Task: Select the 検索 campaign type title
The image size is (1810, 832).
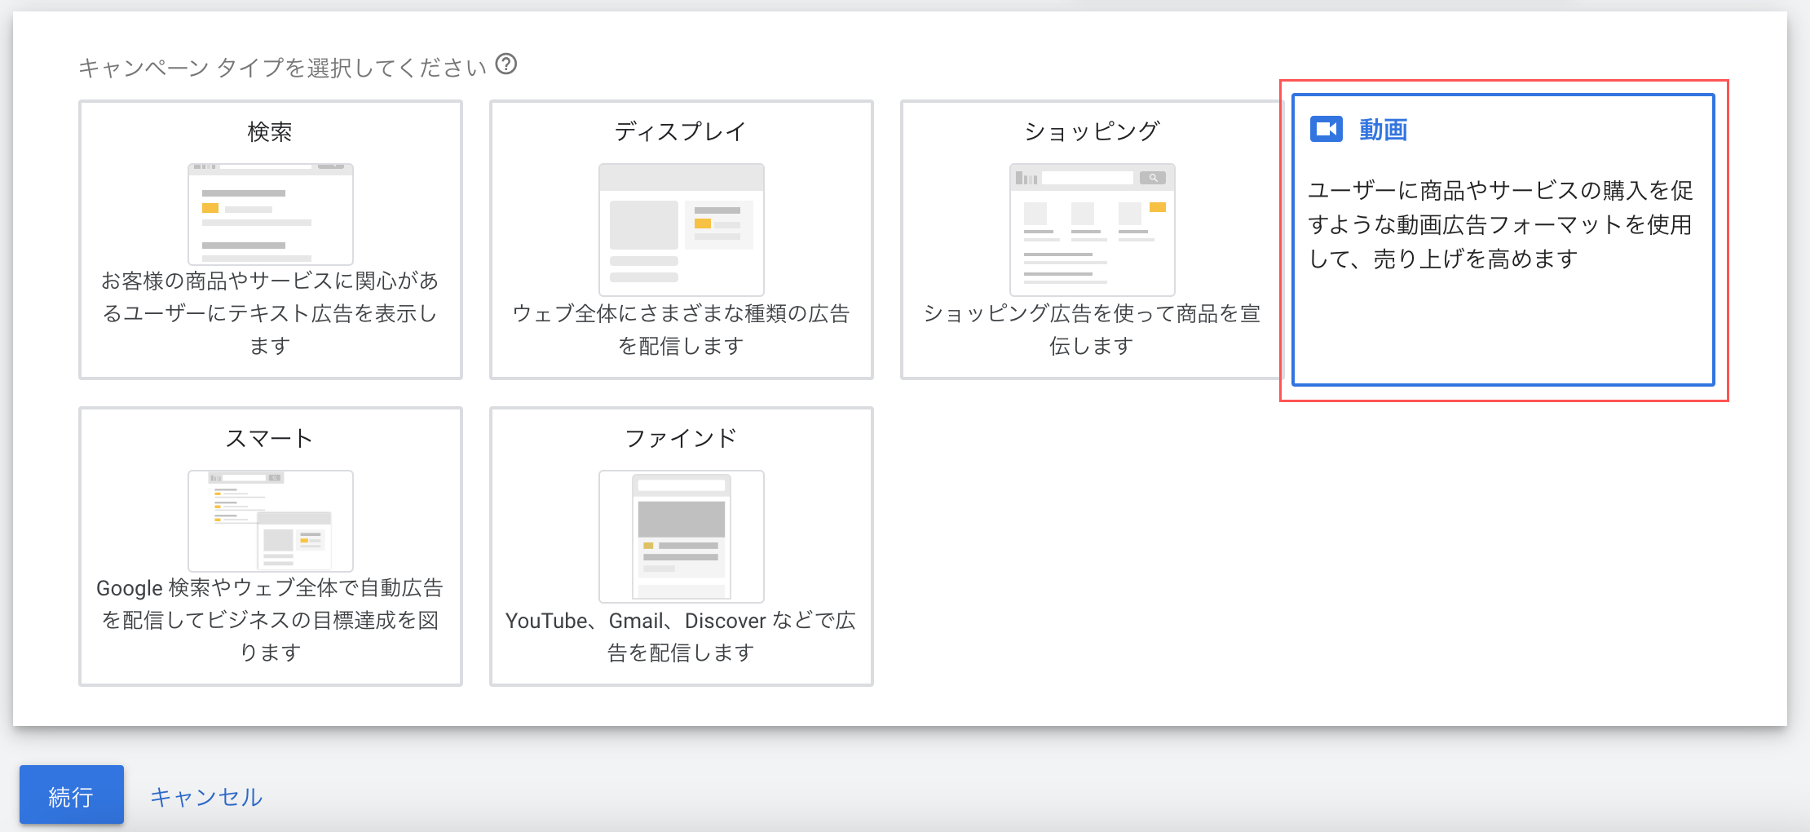Action: (x=270, y=131)
